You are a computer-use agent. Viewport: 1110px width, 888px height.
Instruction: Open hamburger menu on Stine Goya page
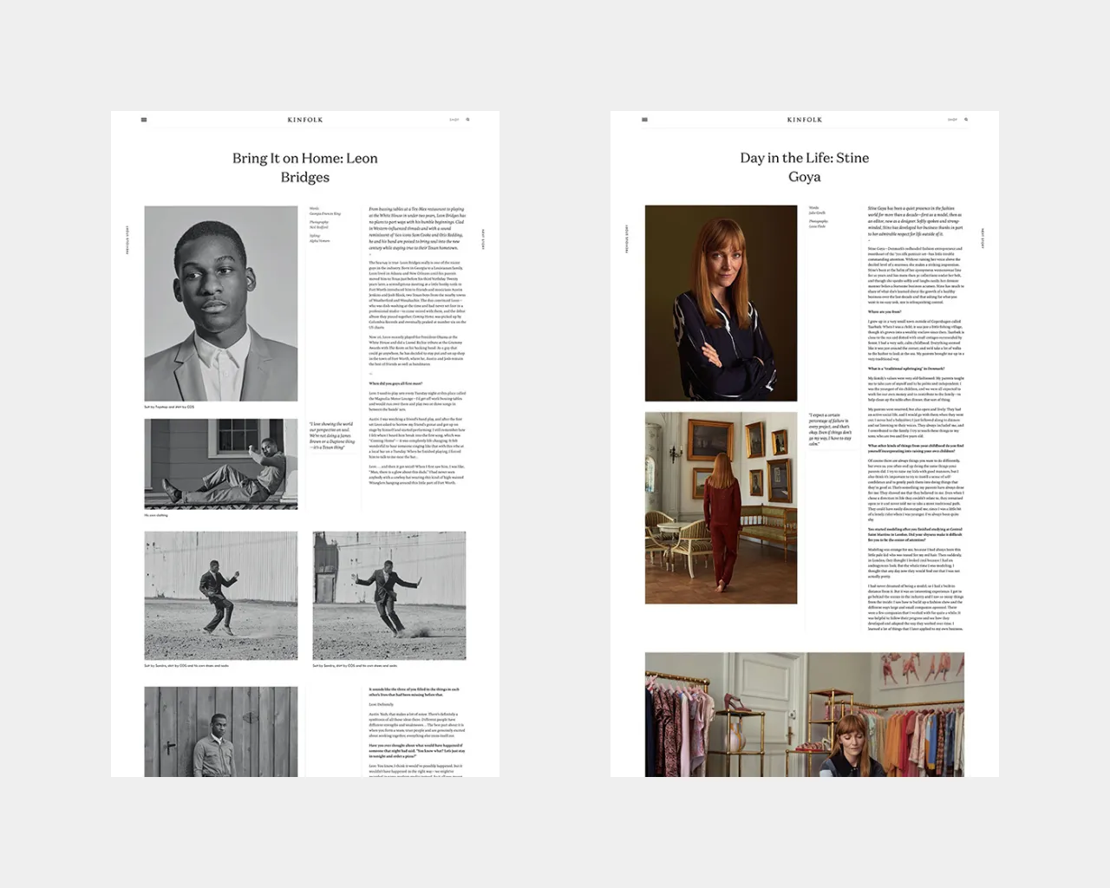pyautogui.click(x=644, y=120)
